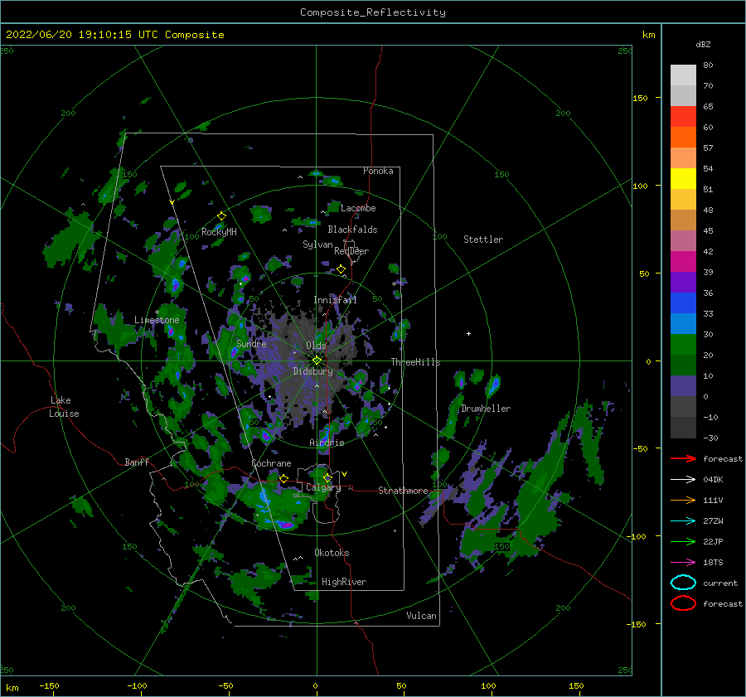The height and width of the screenshot is (697, 746).
Task: Click the 18TS legend label
Action: click(x=713, y=563)
